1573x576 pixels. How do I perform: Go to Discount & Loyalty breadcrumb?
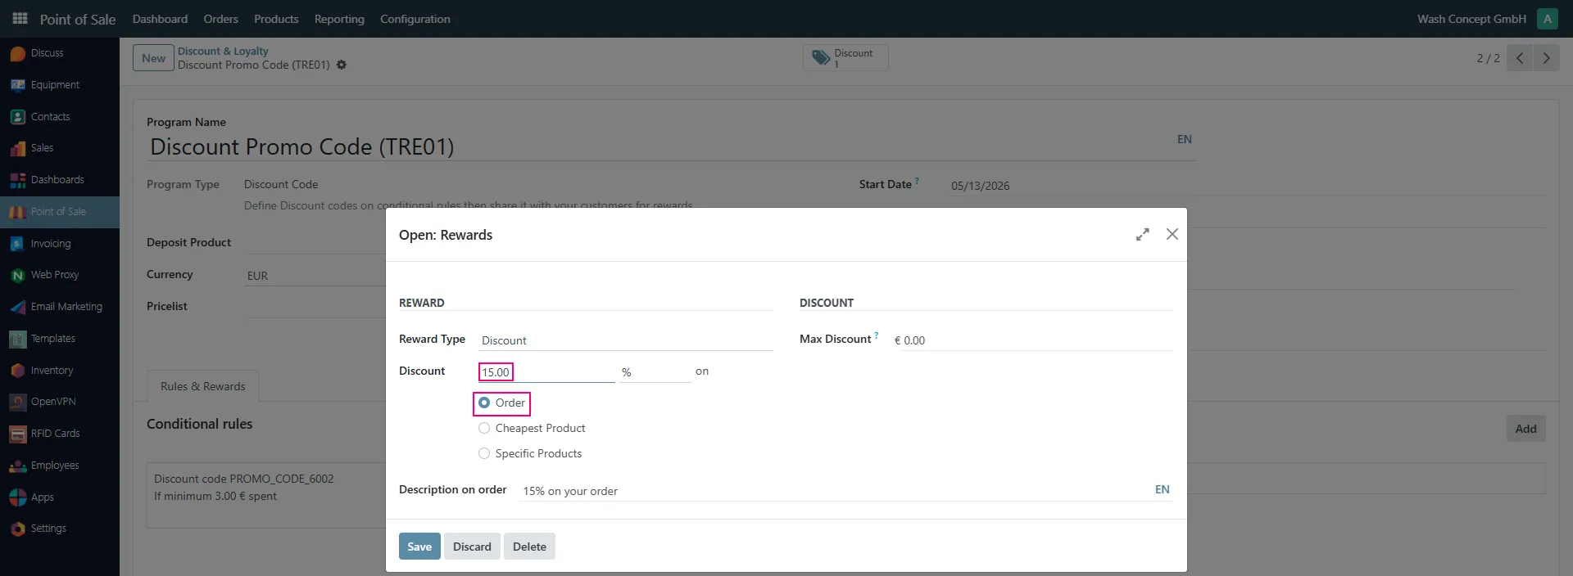tap(223, 51)
